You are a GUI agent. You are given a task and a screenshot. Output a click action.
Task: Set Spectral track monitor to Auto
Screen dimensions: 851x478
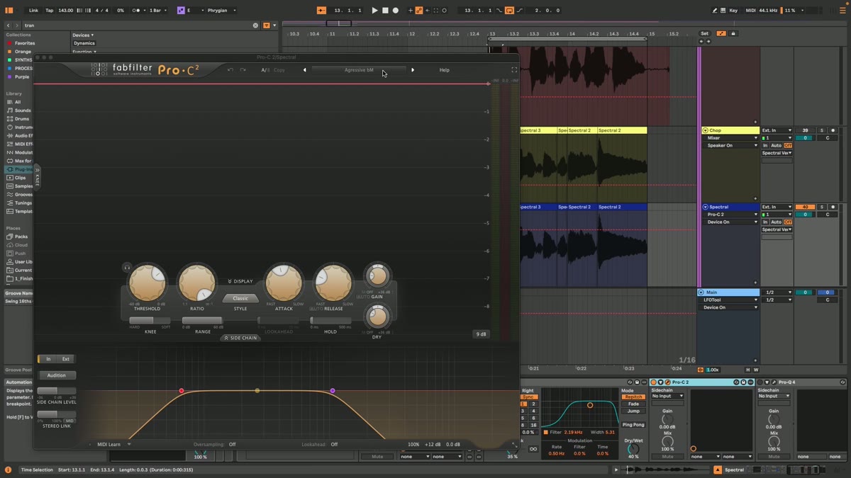(777, 222)
